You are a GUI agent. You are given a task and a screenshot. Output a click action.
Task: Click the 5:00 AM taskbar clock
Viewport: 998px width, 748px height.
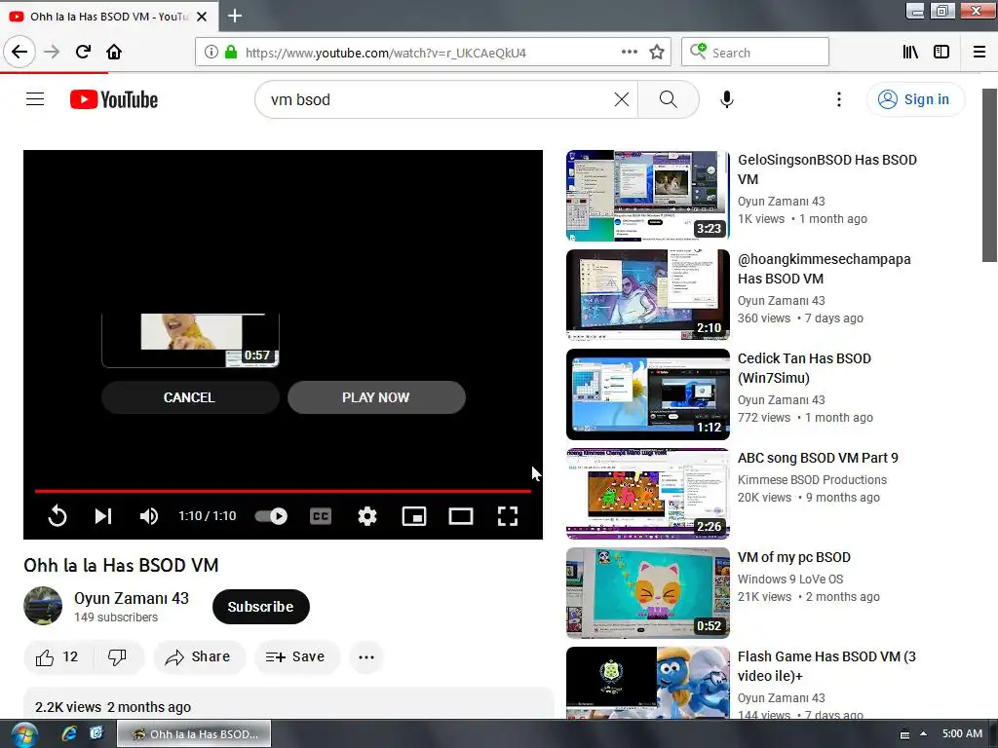pos(962,733)
